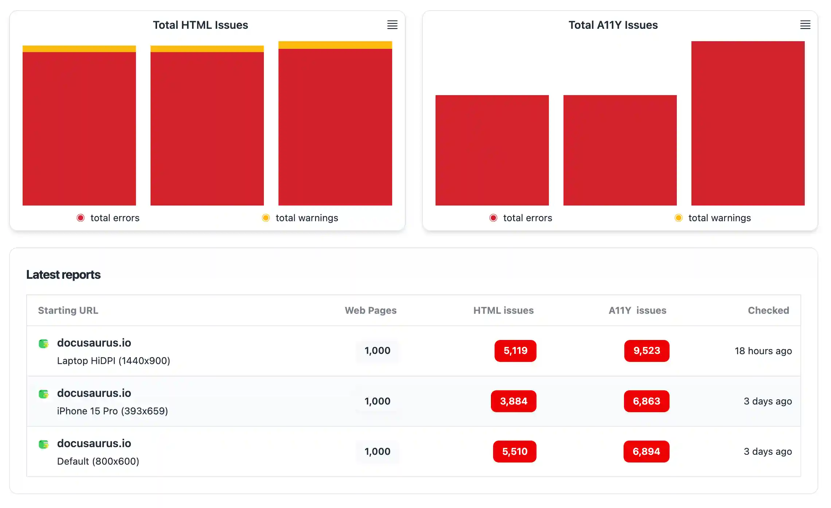Click the 1,000 Web Pages value on the Default row
831x508 pixels.
tap(377, 452)
